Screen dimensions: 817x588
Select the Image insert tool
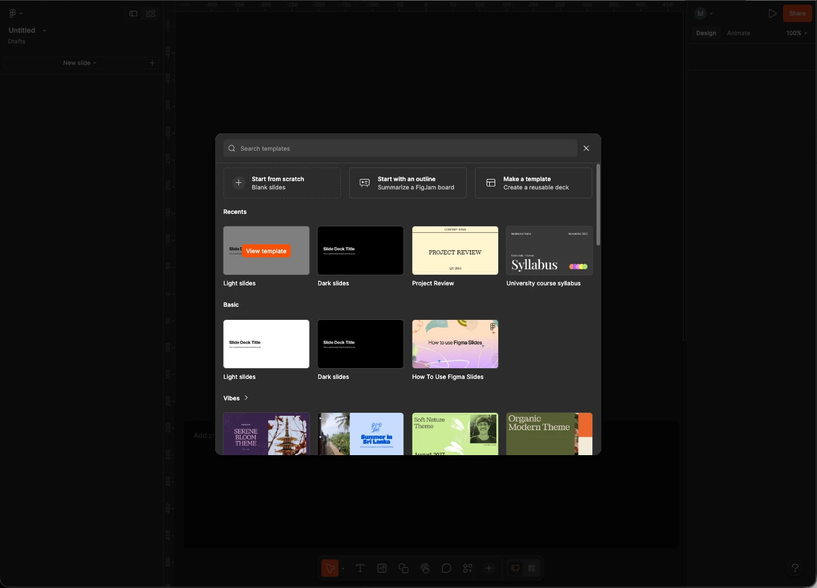click(382, 568)
